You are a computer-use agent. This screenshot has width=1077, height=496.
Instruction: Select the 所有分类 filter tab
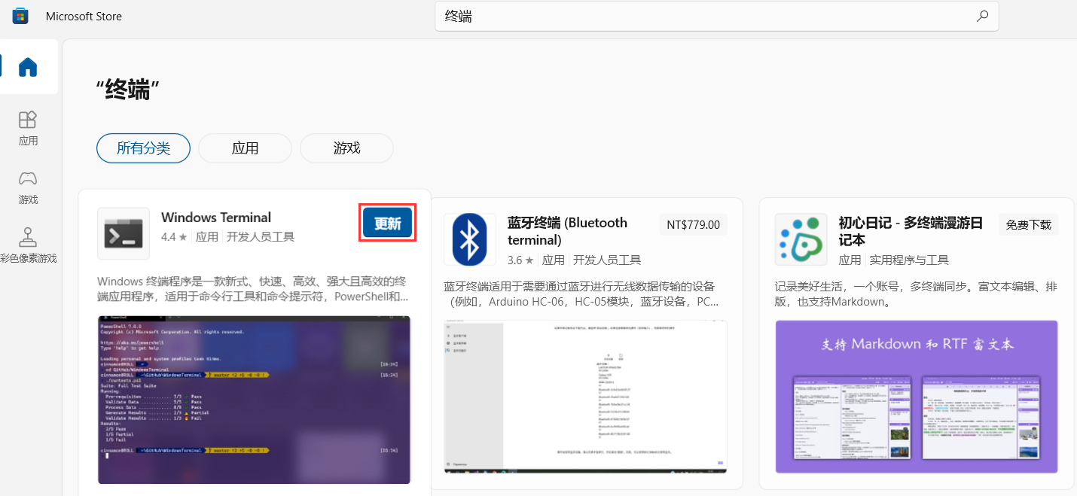tap(143, 148)
